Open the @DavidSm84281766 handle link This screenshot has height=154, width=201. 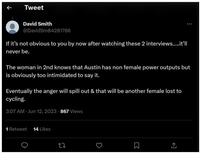tap(47, 30)
